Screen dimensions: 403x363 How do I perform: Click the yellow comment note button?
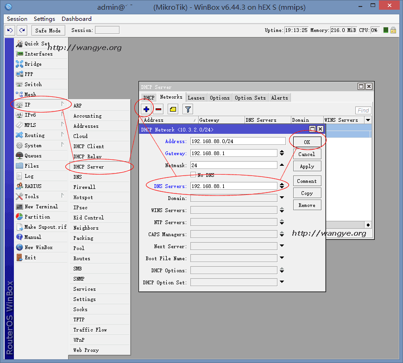pos(173,109)
